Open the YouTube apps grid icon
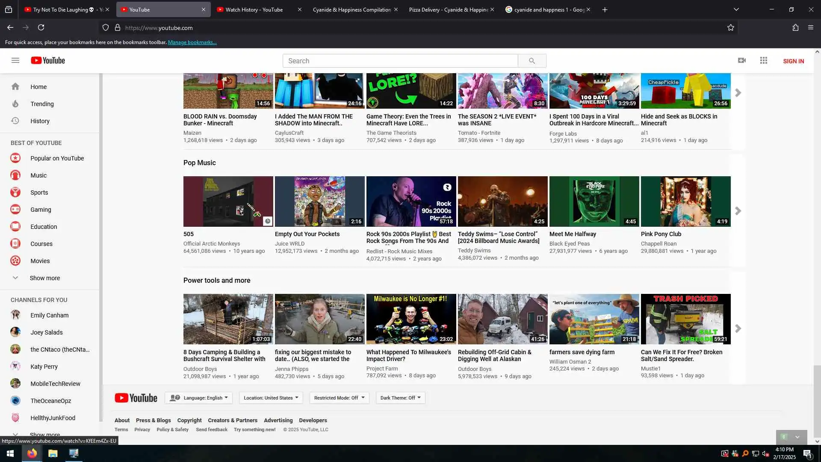Image resolution: width=821 pixels, height=462 pixels. point(764,60)
